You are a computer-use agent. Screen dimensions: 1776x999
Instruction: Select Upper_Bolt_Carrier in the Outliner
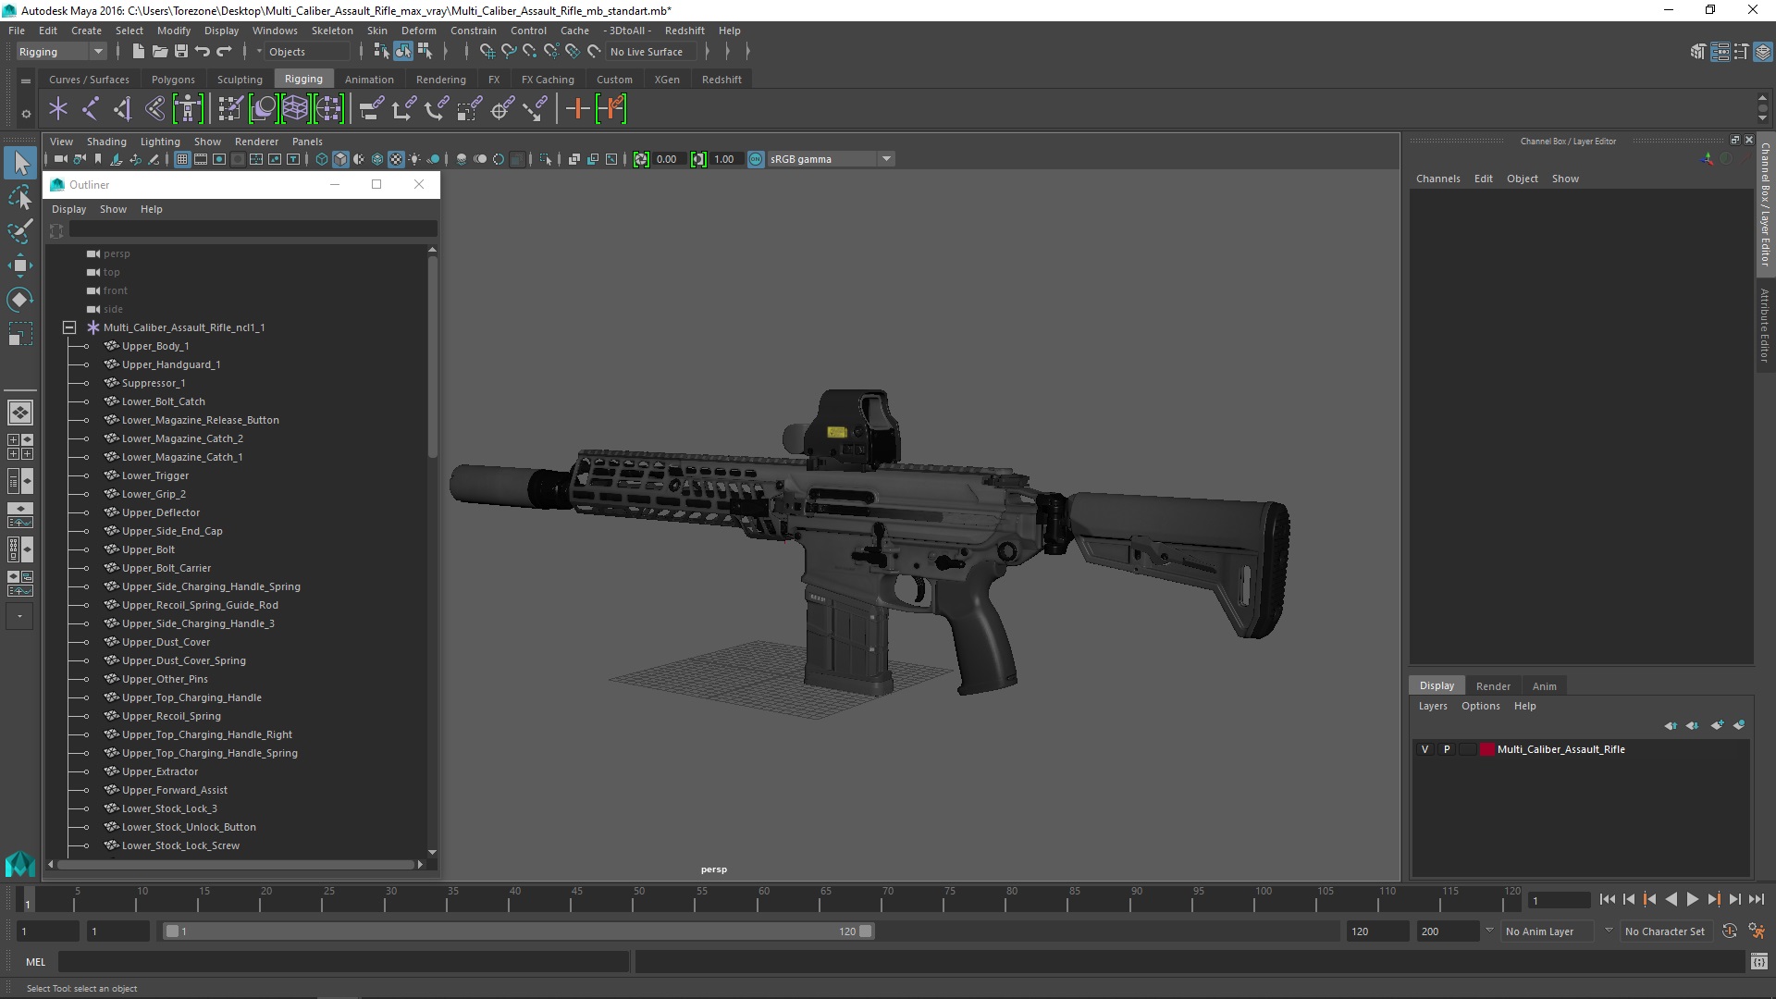coord(166,568)
